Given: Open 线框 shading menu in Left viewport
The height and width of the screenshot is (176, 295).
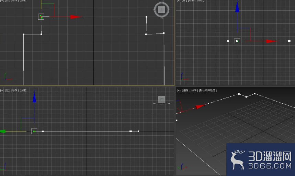Looking at the screenshot, I should pyautogui.click(x=23, y=90).
